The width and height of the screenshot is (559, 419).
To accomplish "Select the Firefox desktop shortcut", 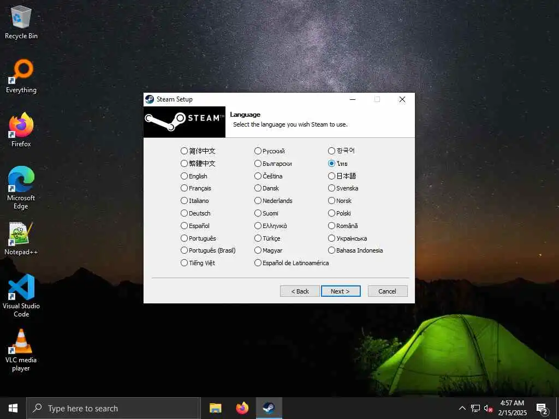I will pyautogui.click(x=21, y=130).
